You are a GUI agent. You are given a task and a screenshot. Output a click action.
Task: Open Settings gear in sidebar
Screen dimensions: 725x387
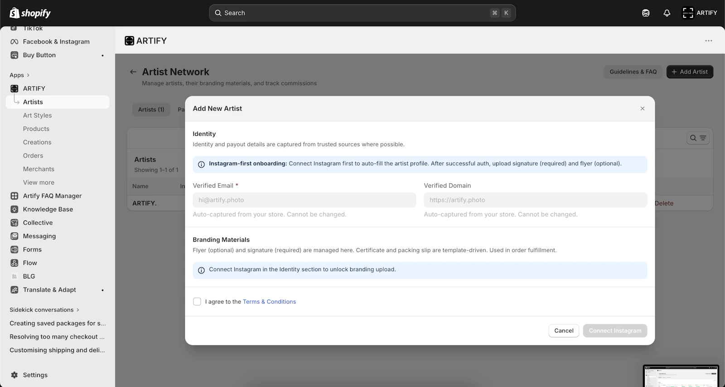(x=14, y=375)
